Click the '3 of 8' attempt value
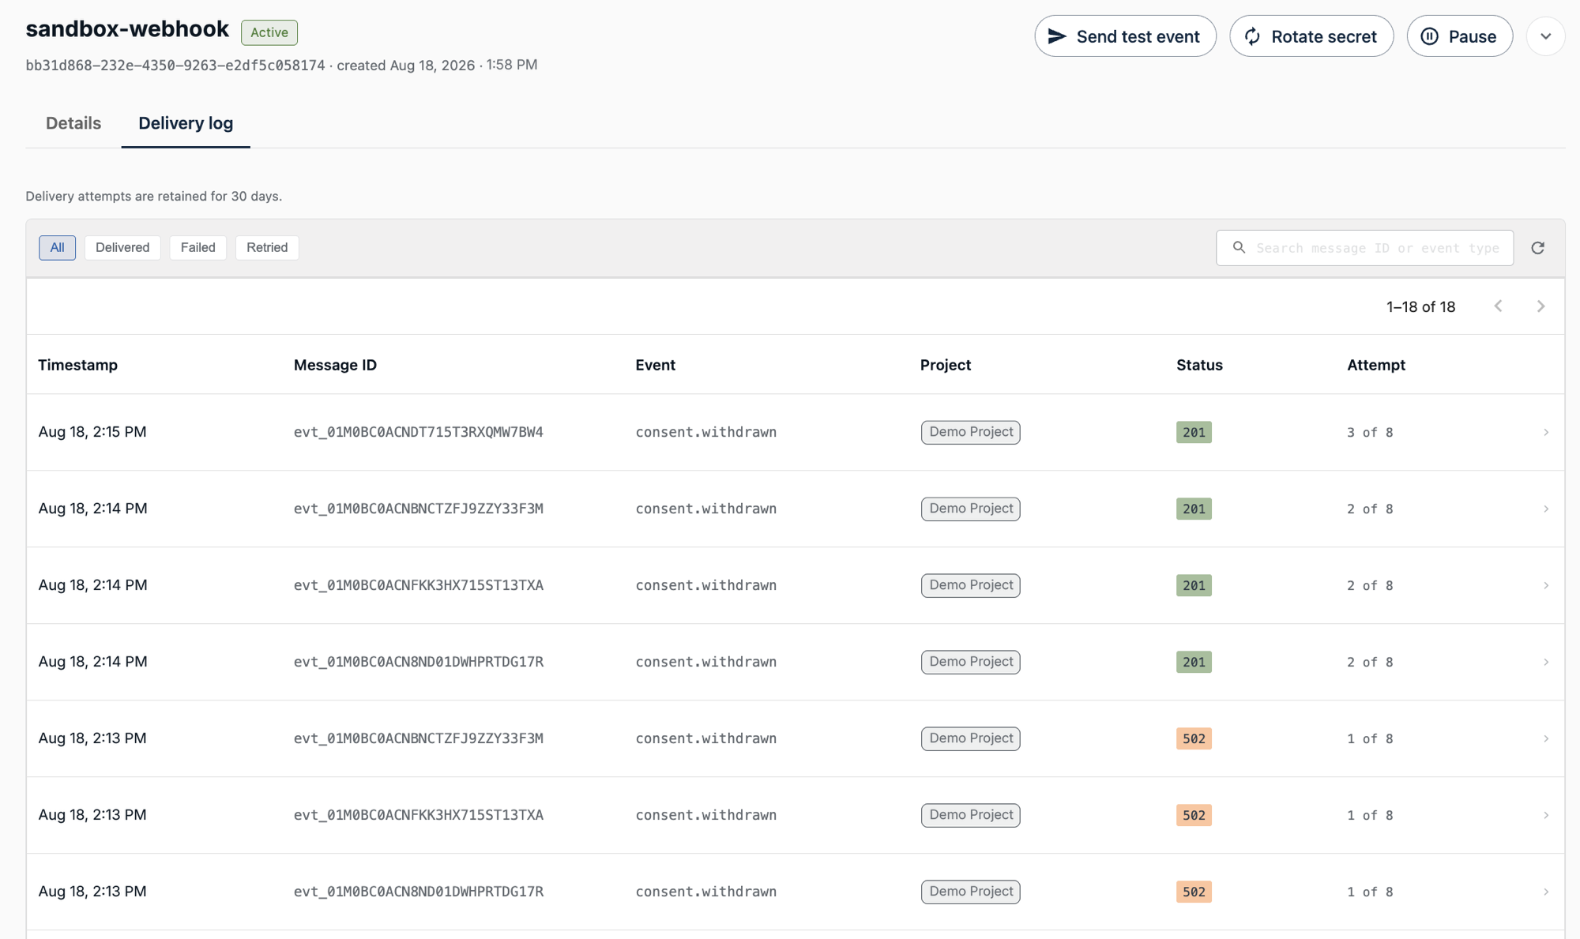The width and height of the screenshot is (1580, 939). 1370,433
